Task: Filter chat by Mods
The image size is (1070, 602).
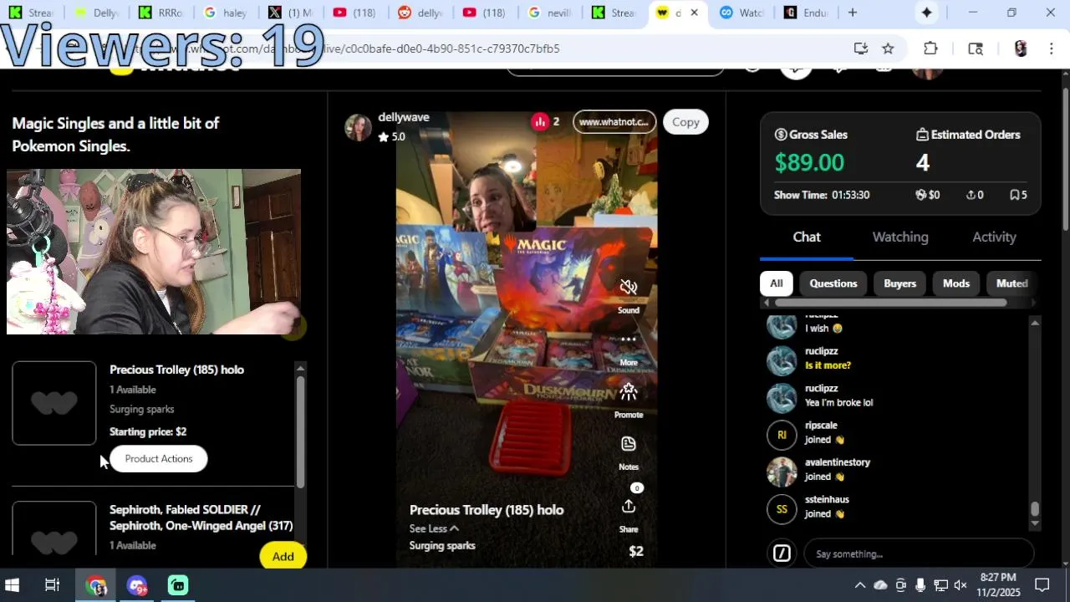Action: click(x=956, y=283)
